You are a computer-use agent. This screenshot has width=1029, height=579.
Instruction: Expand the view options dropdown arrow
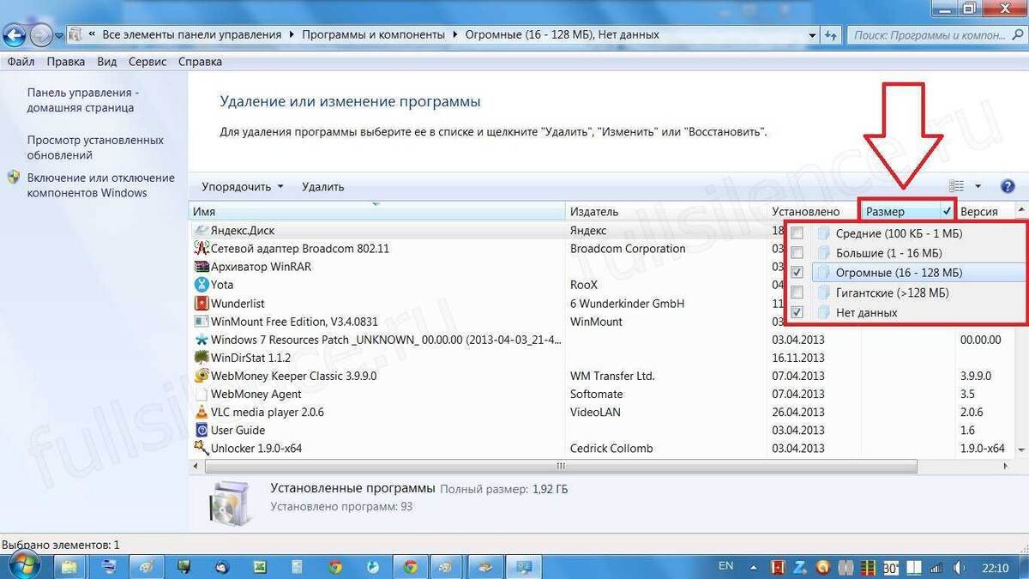(978, 186)
